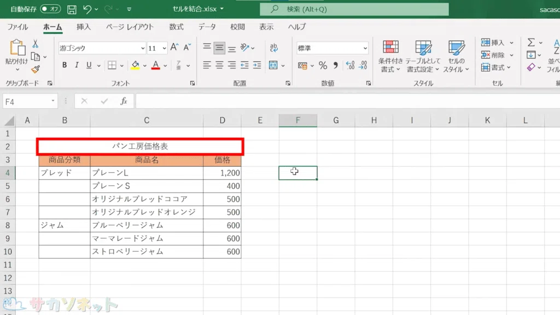Open the ファイル tab
The height and width of the screenshot is (315, 560).
(x=17, y=27)
